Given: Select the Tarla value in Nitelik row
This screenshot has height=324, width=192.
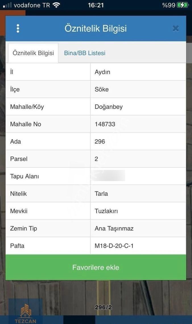Looking at the screenshot, I should 101,194.
